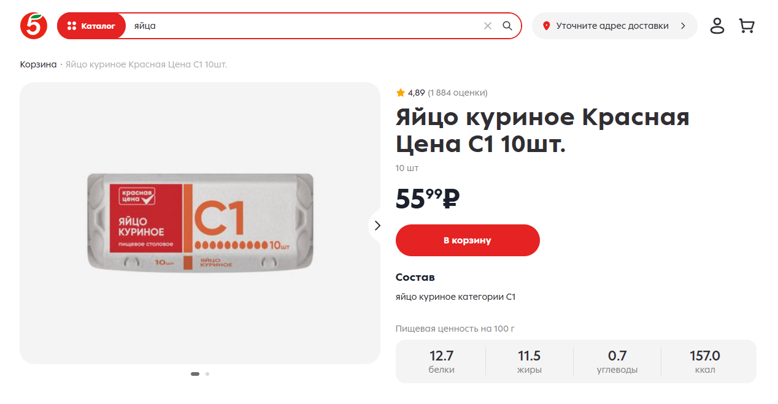
Task: Expand the delivery address chevron arrow
Action: tap(683, 26)
